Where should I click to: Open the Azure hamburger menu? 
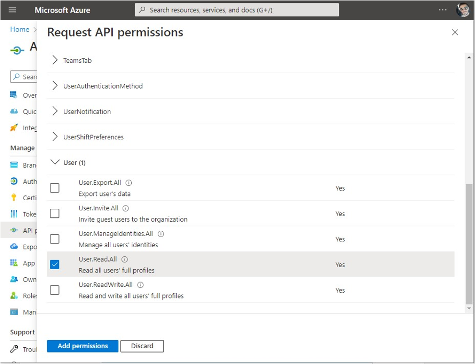pyautogui.click(x=12, y=10)
